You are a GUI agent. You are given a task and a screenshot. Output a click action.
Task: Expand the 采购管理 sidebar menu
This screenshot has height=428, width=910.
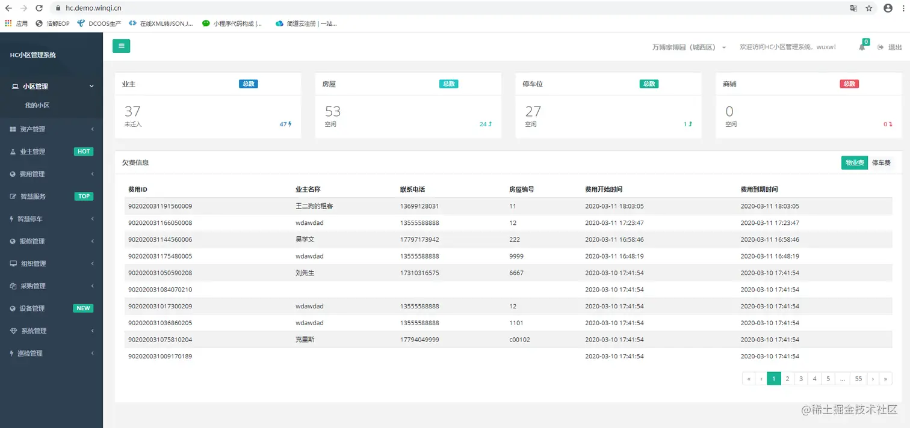[51, 286]
